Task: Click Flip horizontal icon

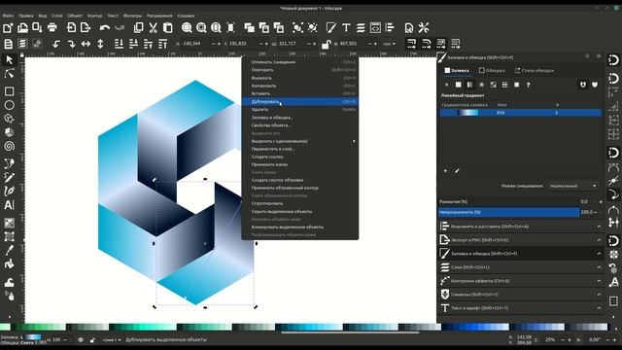Action: pyautogui.click(x=86, y=44)
